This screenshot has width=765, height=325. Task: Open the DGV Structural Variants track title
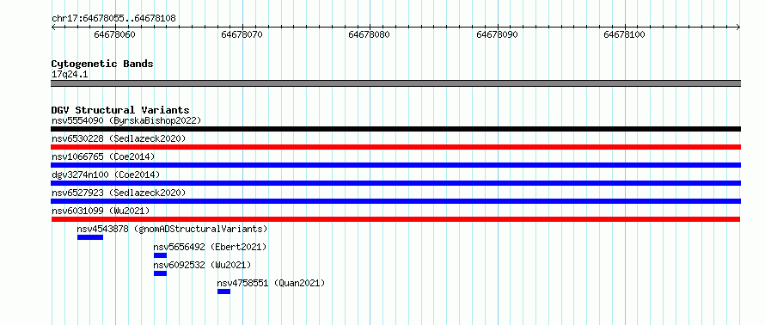pos(120,110)
